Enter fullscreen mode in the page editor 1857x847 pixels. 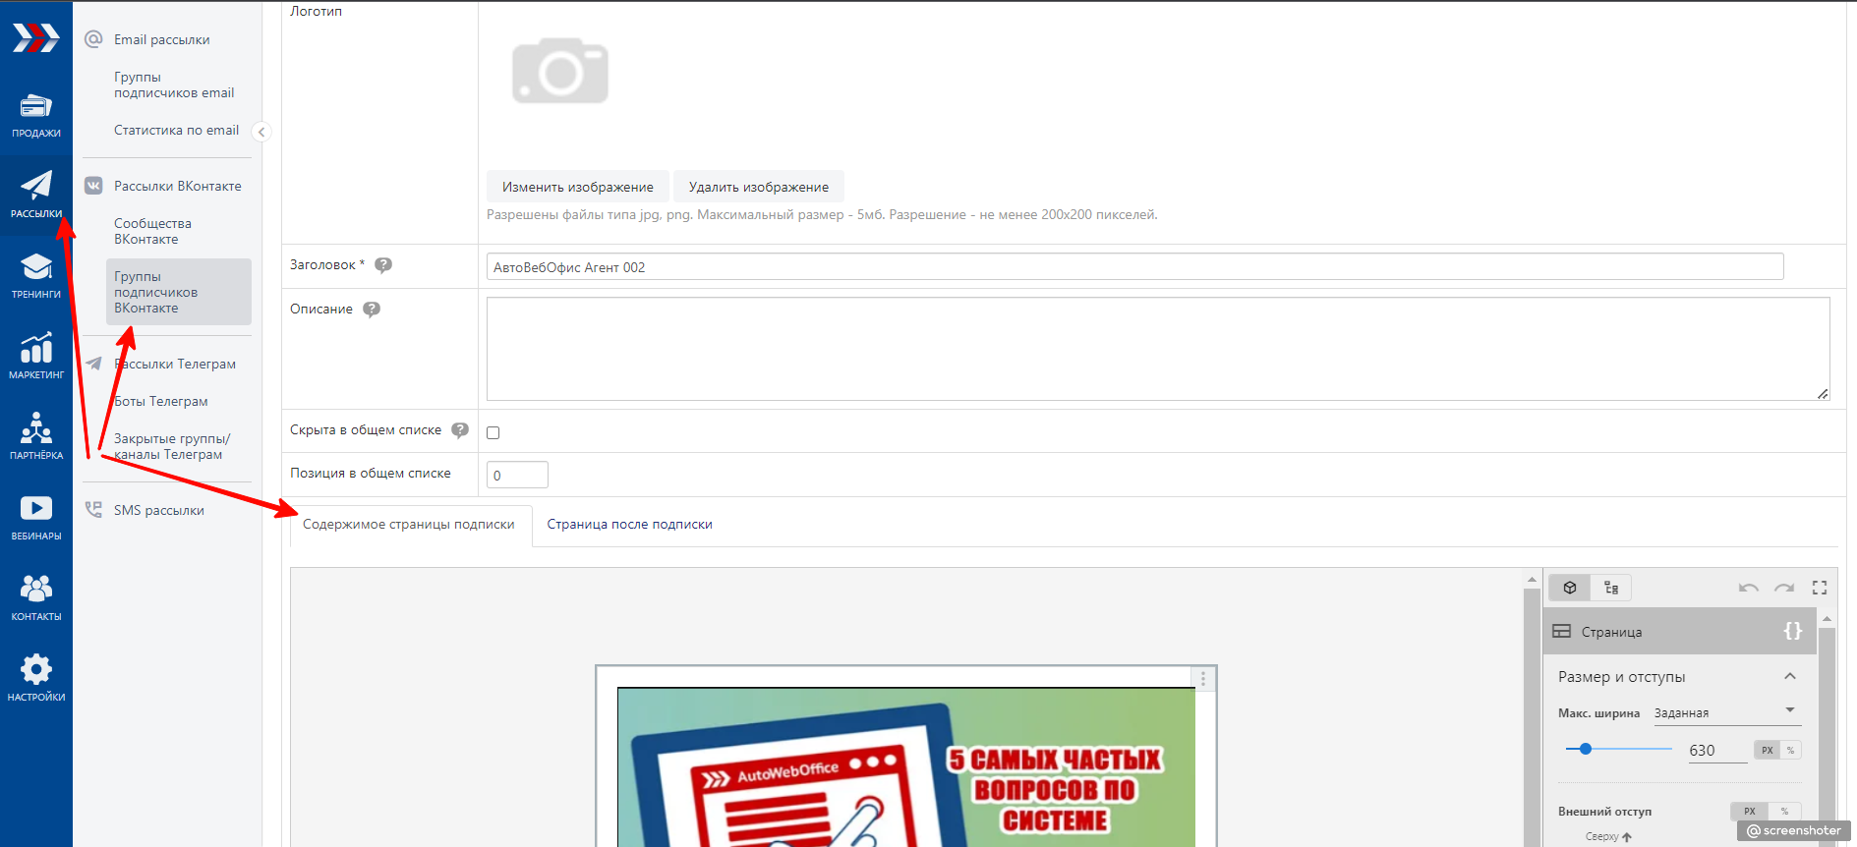click(1820, 588)
